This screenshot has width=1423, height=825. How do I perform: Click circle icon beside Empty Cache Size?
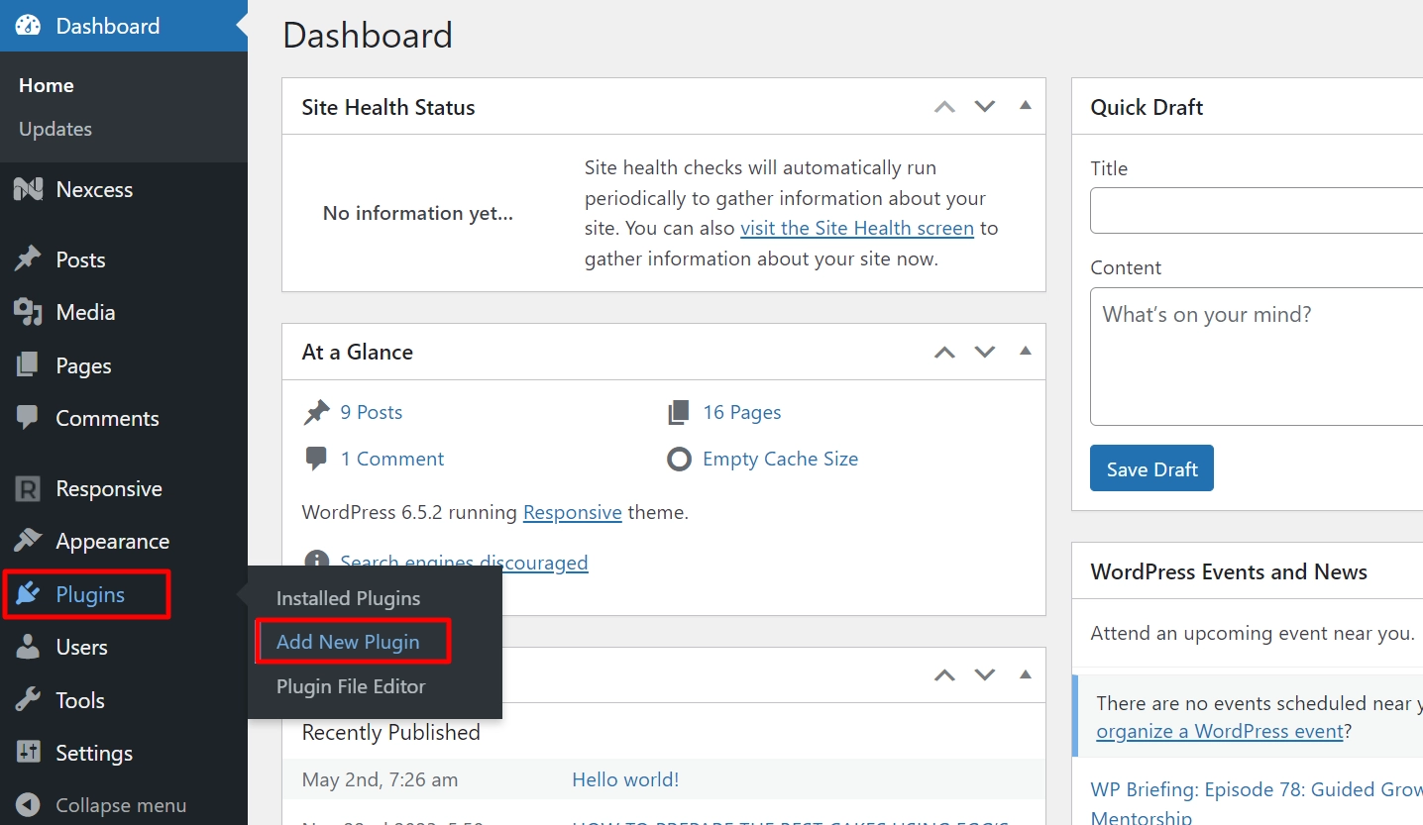(x=679, y=459)
